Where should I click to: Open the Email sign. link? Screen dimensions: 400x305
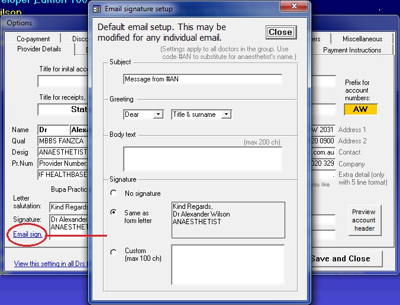28,234
